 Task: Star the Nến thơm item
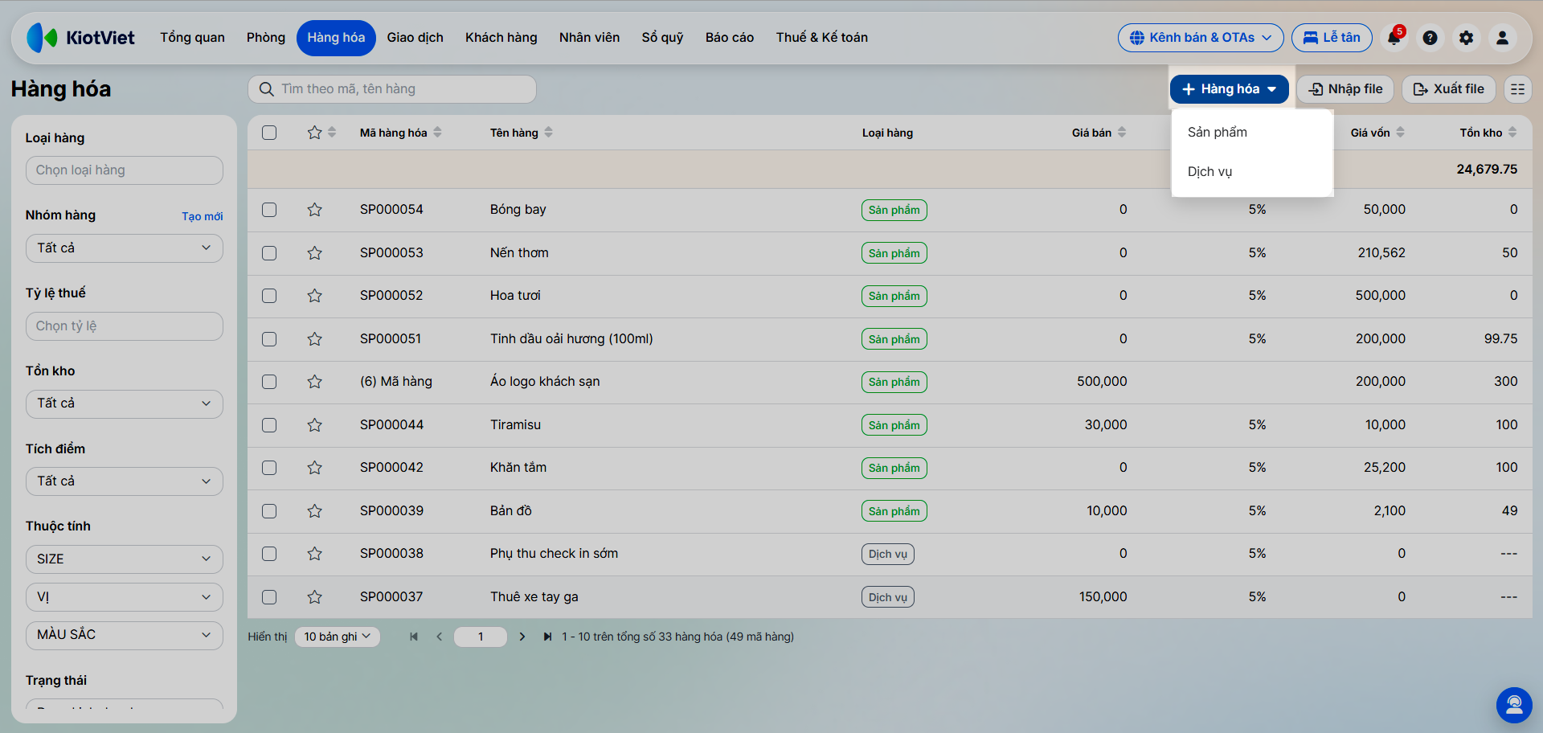[314, 253]
